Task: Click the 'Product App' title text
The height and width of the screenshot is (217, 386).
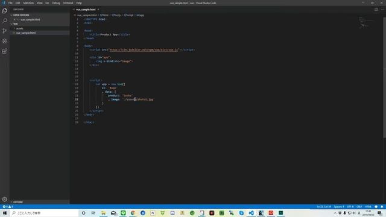Action: point(109,34)
